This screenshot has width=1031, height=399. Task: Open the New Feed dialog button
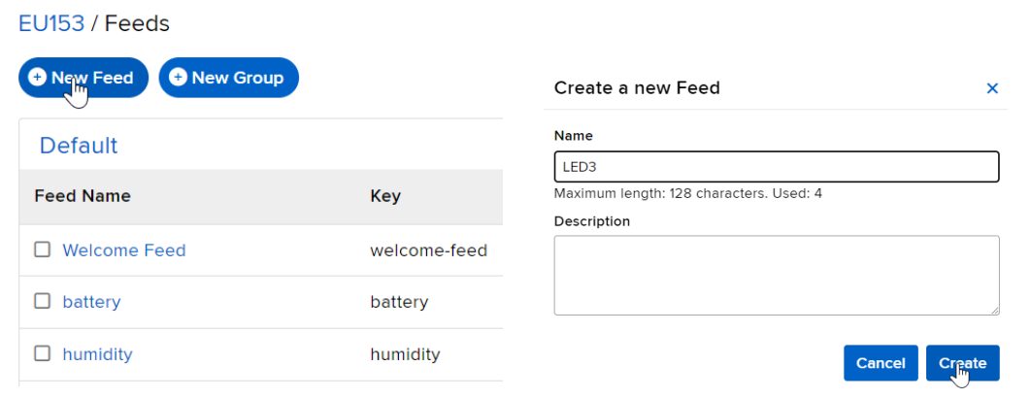click(x=83, y=78)
